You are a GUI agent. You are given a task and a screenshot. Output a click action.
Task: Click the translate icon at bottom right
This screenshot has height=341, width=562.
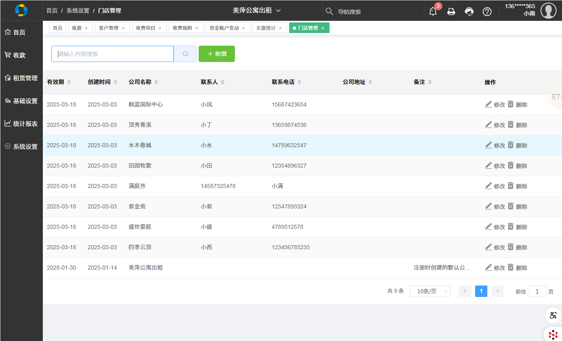pos(553,315)
